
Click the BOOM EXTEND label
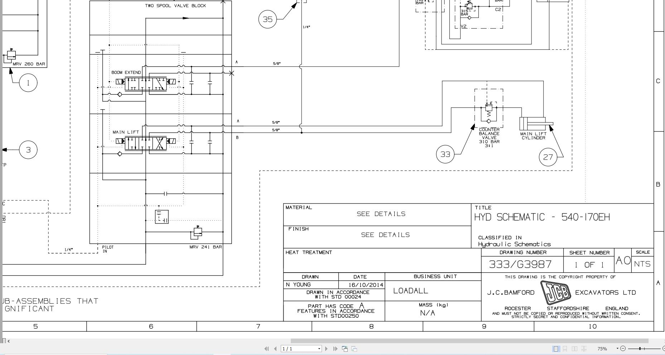(126, 72)
